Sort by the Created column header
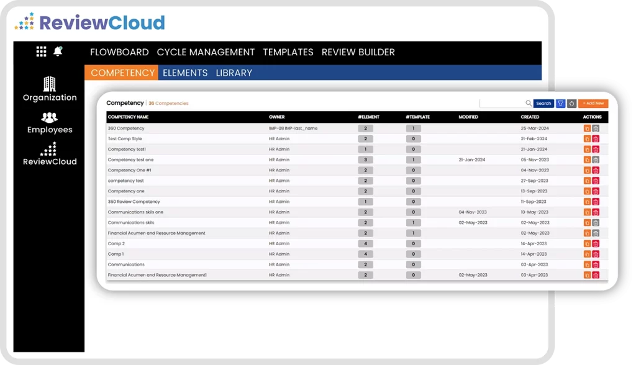Viewport: 636px width, 365px height. (530, 117)
